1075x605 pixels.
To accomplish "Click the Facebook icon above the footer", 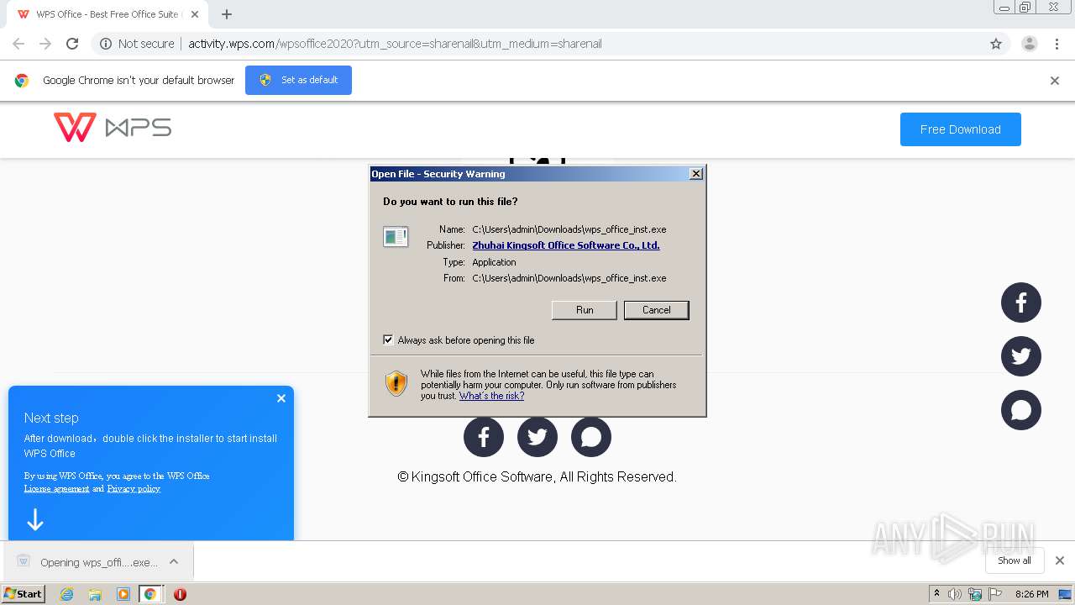I will coord(484,437).
